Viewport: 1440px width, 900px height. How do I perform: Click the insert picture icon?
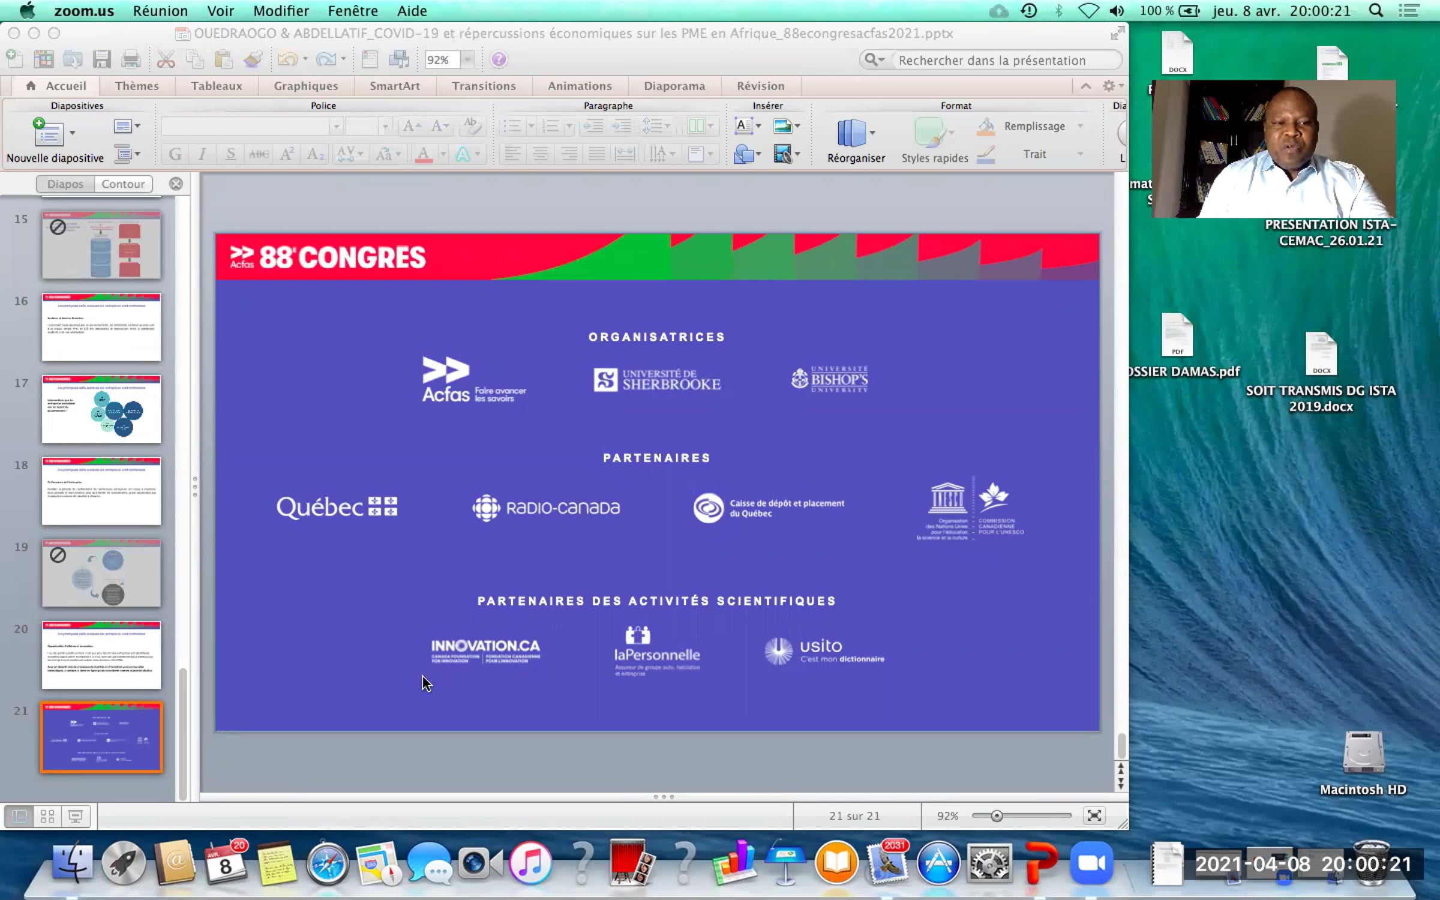click(782, 125)
